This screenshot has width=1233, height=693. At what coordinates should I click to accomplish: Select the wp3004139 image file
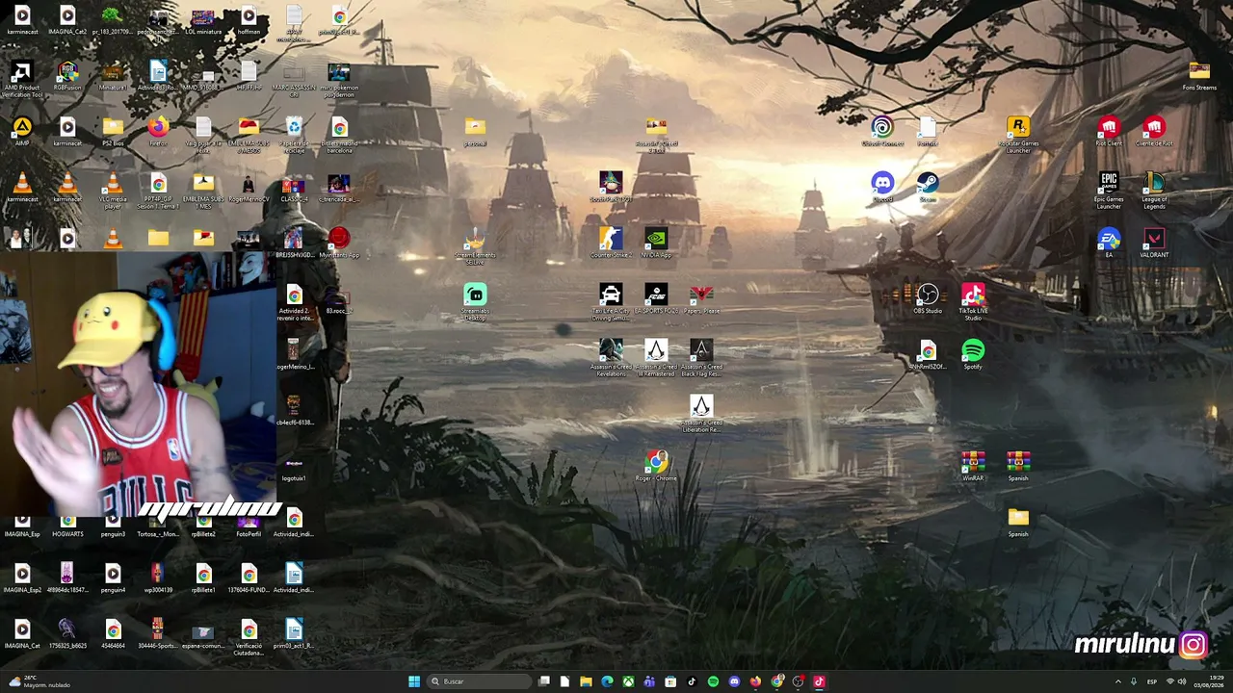(x=158, y=578)
